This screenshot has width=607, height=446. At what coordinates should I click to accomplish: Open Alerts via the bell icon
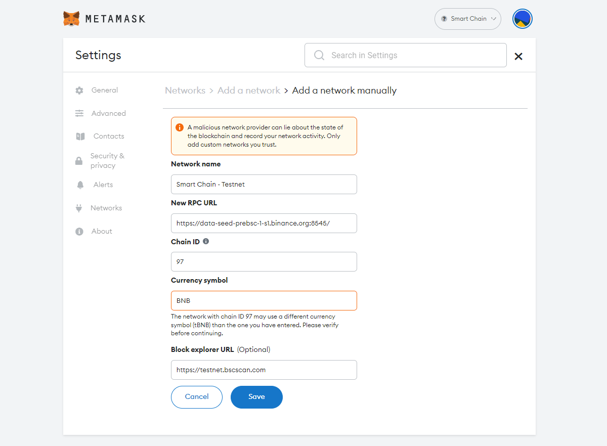79,185
